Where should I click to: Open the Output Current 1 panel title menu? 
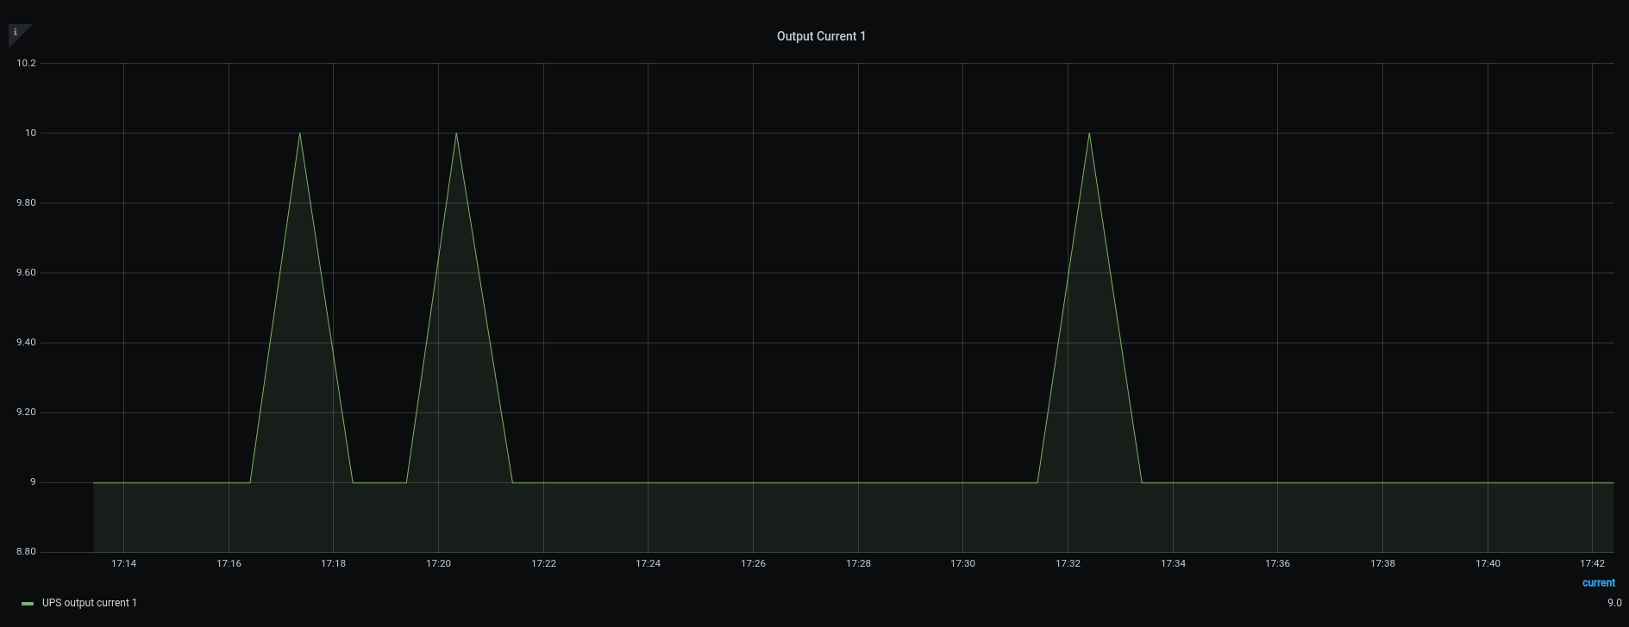pos(821,36)
